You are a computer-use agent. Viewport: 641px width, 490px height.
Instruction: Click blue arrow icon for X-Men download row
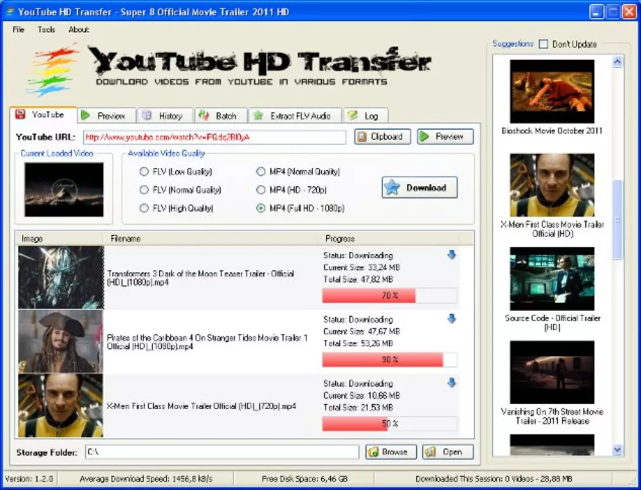451,383
